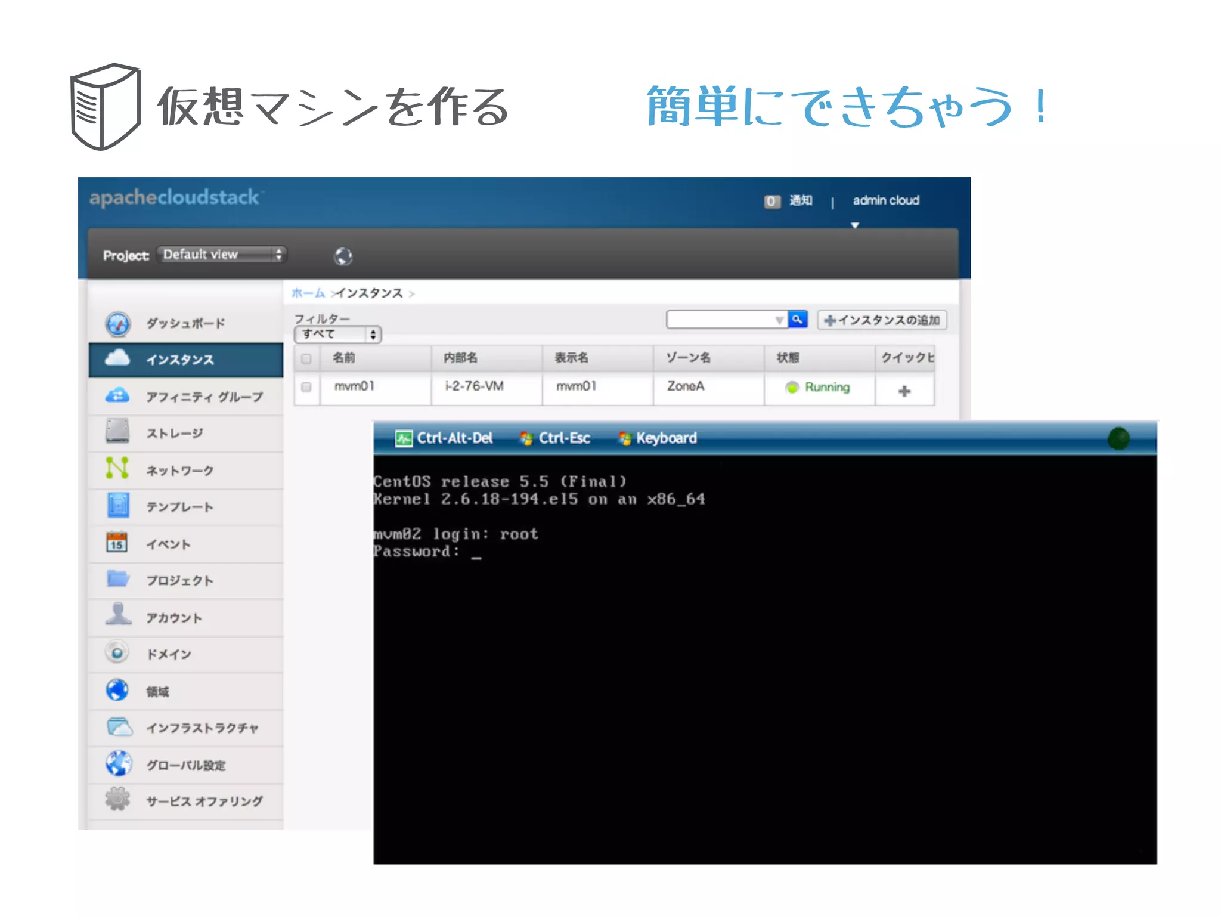1221x916 pixels.
Task: Click the globe icon beside project selector
Action: click(343, 256)
